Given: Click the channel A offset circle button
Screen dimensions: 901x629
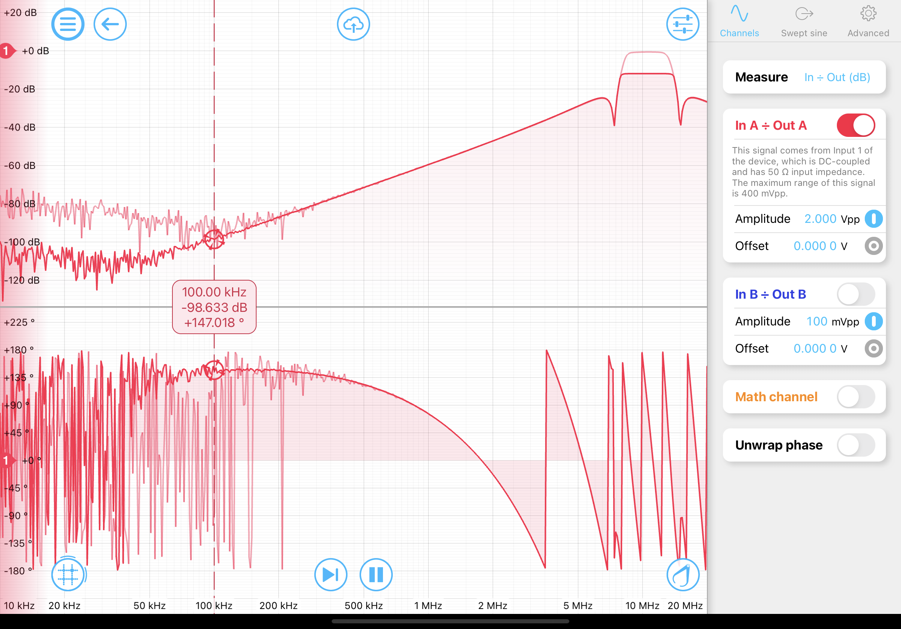Looking at the screenshot, I should pyautogui.click(x=873, y=246).
